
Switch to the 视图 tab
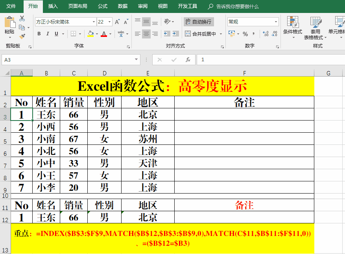tap(162, 6)
